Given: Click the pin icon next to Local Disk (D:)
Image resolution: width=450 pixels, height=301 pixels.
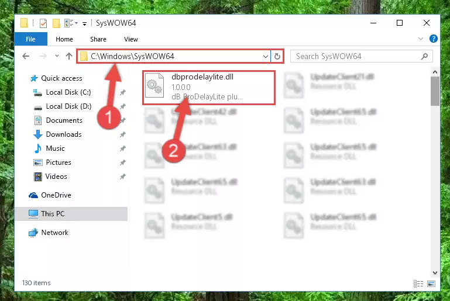Looking at the screenshot, I should tap(122, 106).
